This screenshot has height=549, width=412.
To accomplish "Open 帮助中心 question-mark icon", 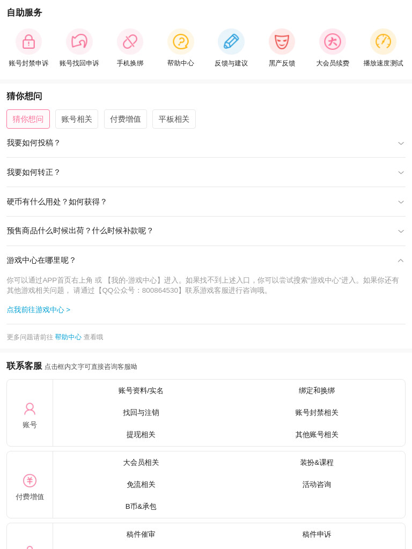I will 180,42.
